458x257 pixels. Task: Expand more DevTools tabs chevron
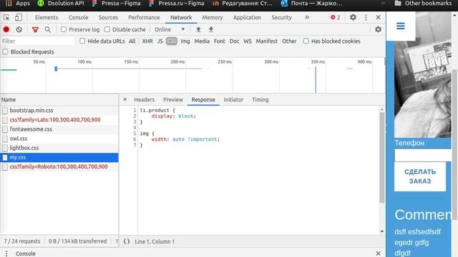[307, 17]
